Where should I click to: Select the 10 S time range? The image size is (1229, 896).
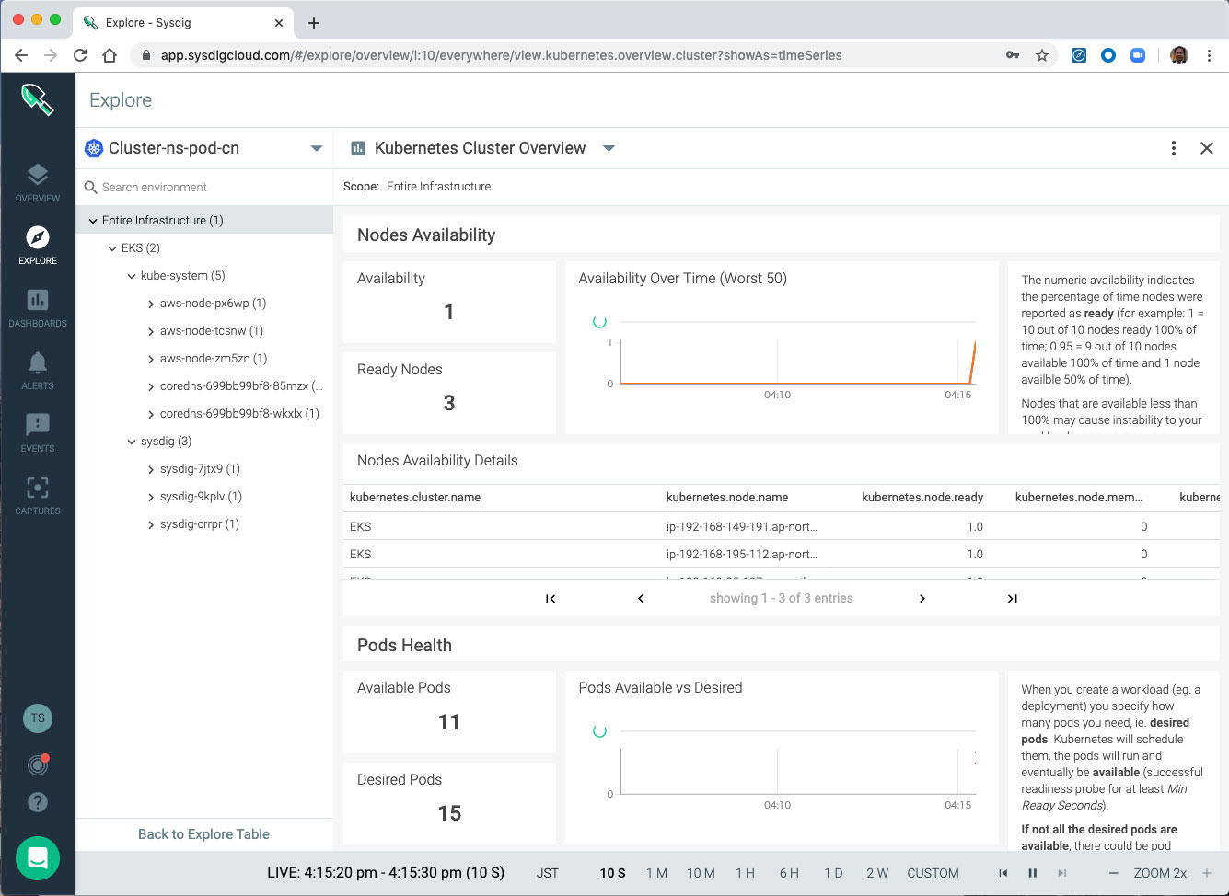click(612, 873)
